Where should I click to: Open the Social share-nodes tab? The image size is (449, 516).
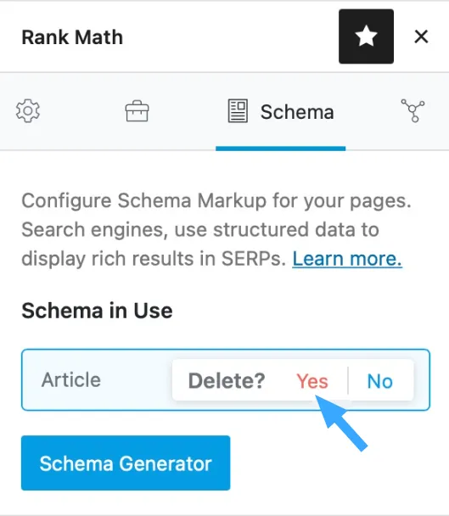pos(413,110)
